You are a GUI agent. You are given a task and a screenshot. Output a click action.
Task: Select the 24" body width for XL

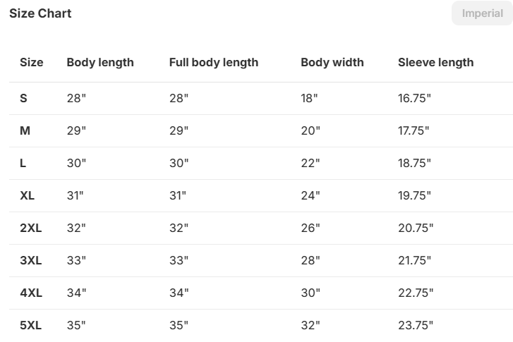coord(310,195)
